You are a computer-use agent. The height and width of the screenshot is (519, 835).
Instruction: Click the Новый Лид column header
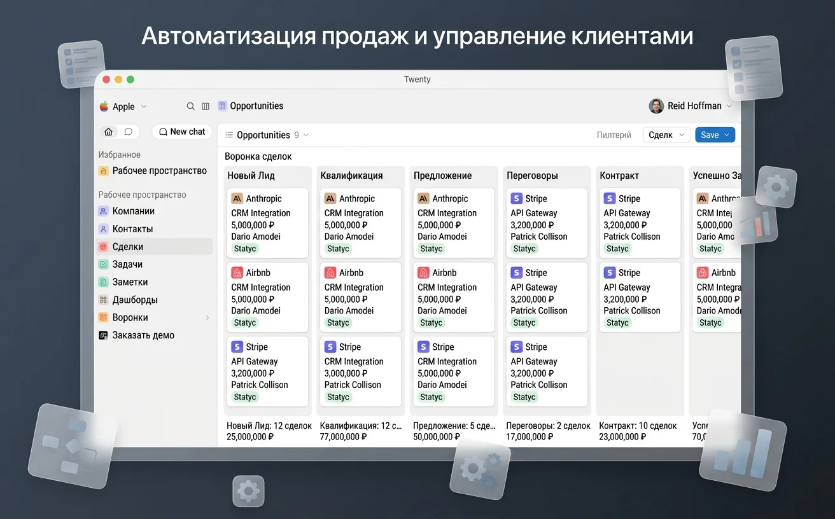click(251, 176)
